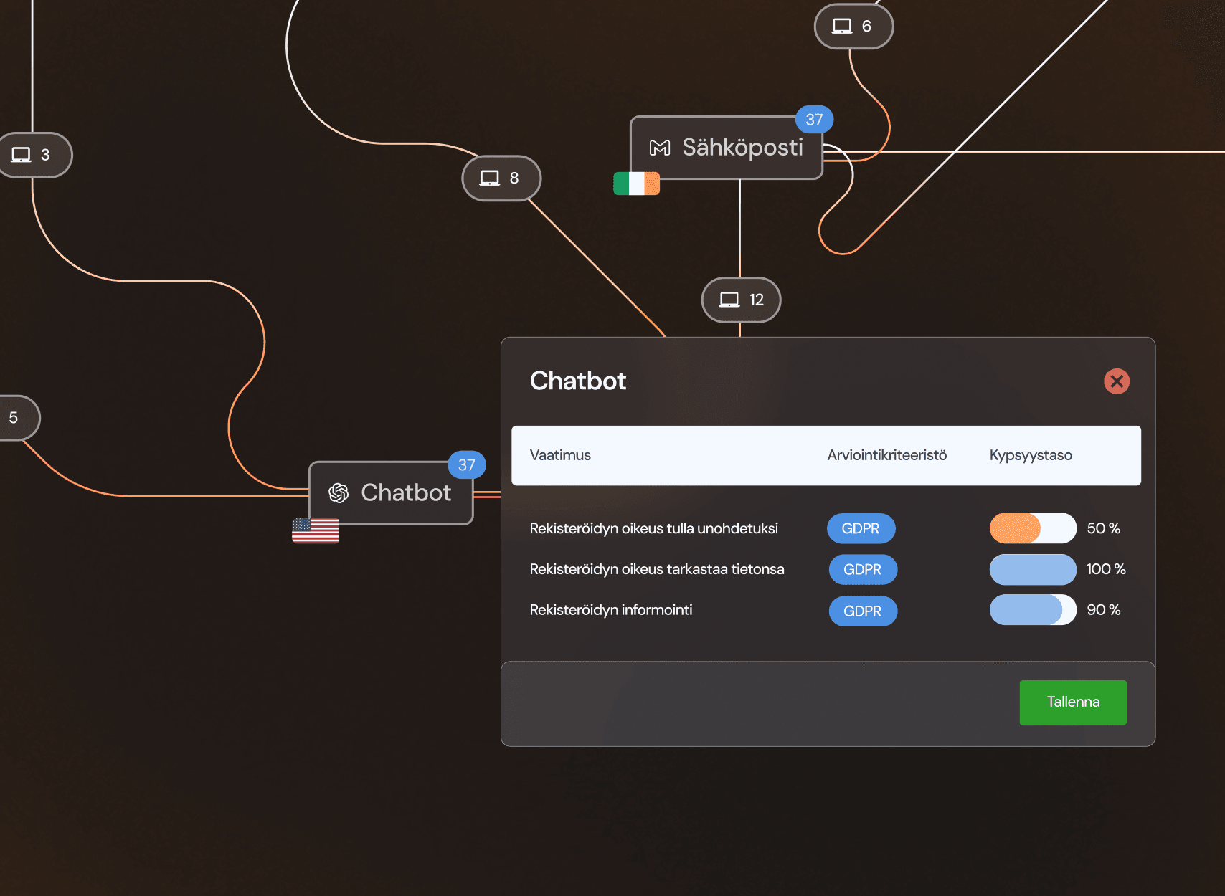The image size is (1225, 896).
Task: Select the device node showing 8
Action: 501,178
